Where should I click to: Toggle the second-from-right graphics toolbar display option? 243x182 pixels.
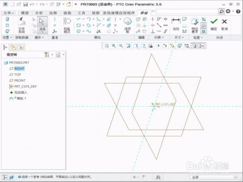tap(194, 46)
